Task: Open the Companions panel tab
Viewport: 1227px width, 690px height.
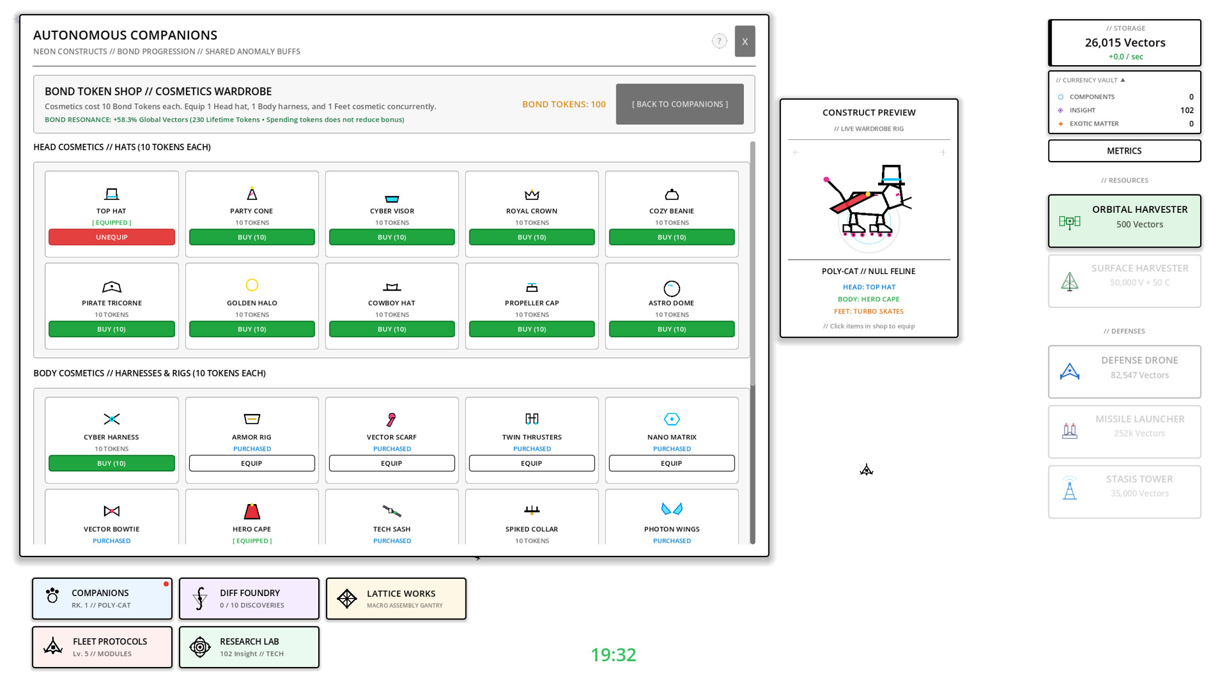Action: pos(102,599)
